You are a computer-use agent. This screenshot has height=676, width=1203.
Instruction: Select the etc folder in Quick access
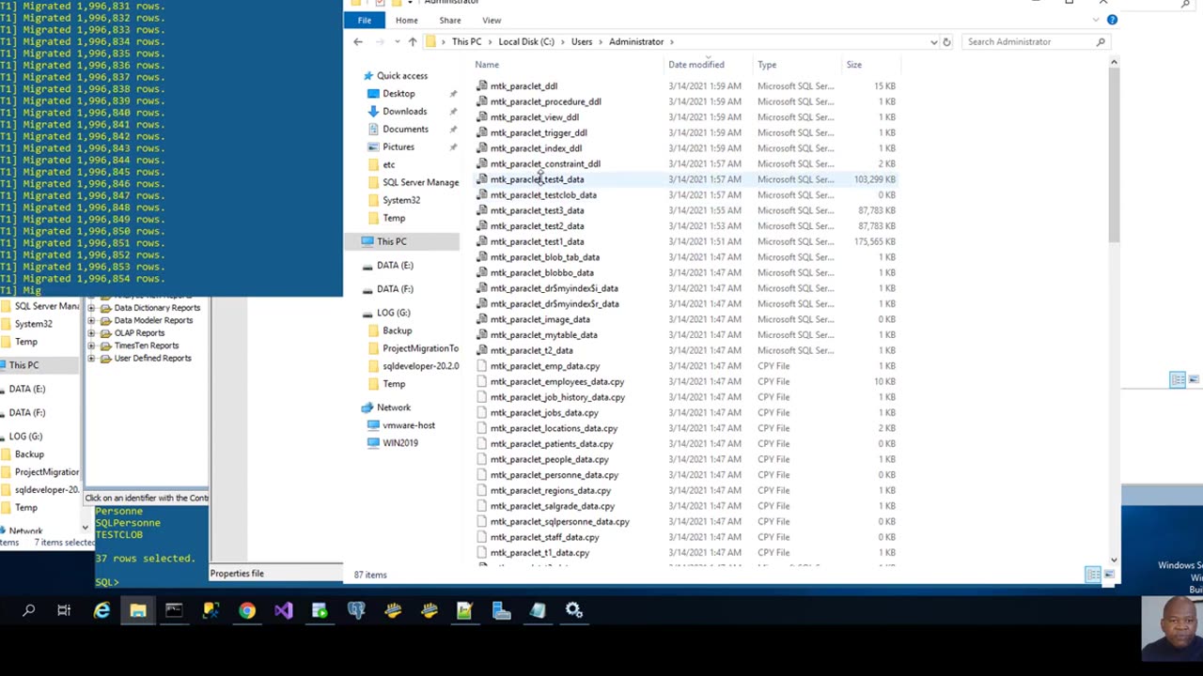[388, 164]
